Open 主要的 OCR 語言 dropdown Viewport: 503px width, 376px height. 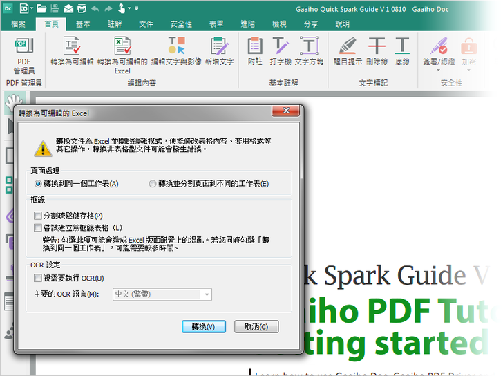click(x=162, y=294)
